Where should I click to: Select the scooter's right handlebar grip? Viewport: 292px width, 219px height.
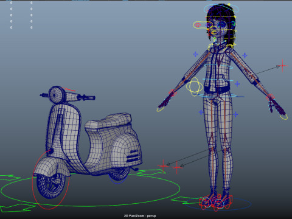click(x=90, y=98)
